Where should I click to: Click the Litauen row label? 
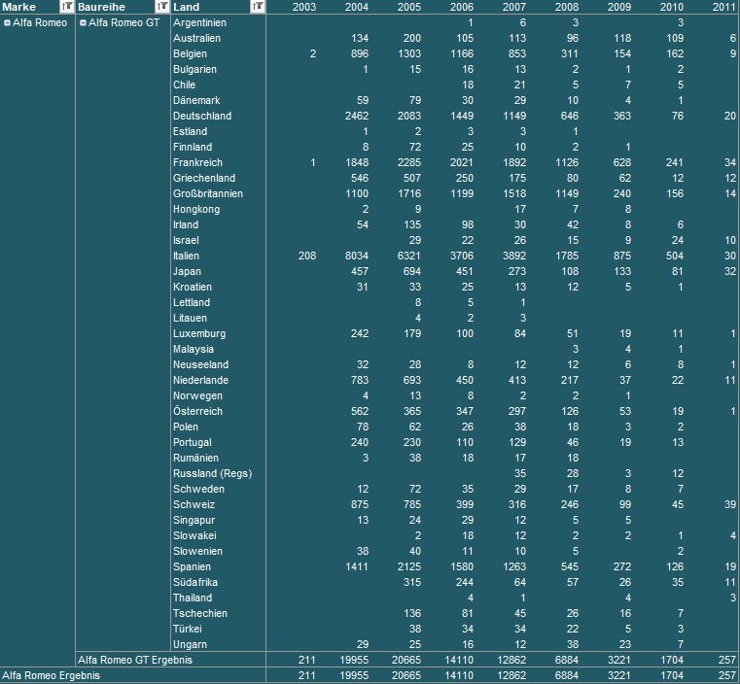coord(190,318)
